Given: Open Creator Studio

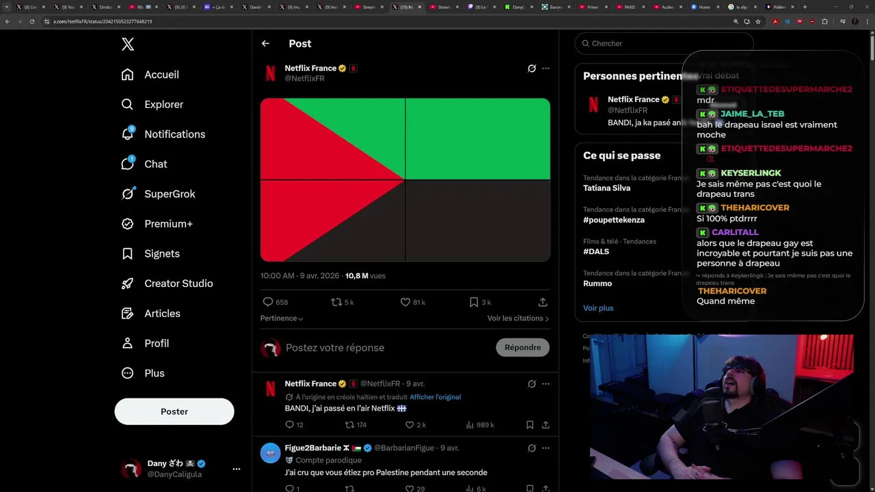Looking at the screenshot, I should 167,284.
